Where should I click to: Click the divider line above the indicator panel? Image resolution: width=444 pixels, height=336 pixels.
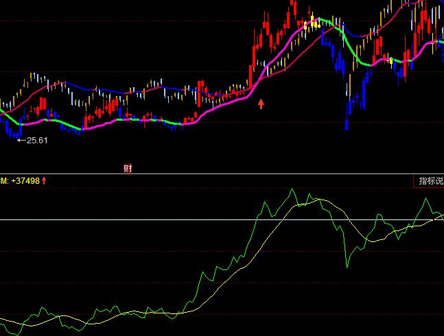[206, 173]
